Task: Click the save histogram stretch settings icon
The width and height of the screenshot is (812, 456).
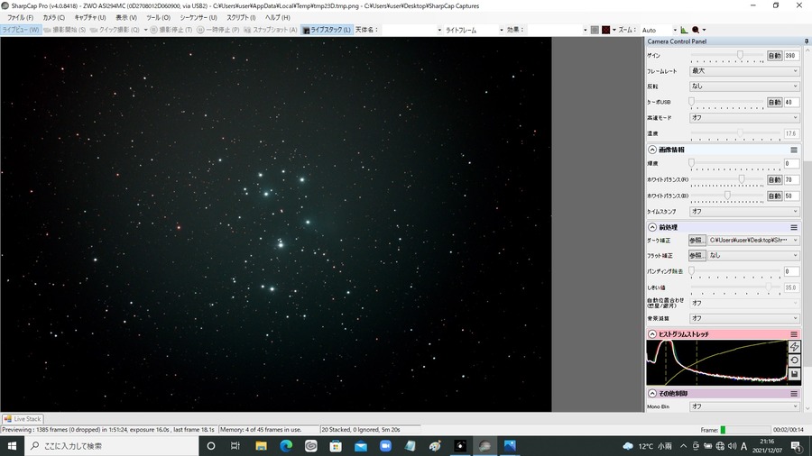Action: point(794,373)
